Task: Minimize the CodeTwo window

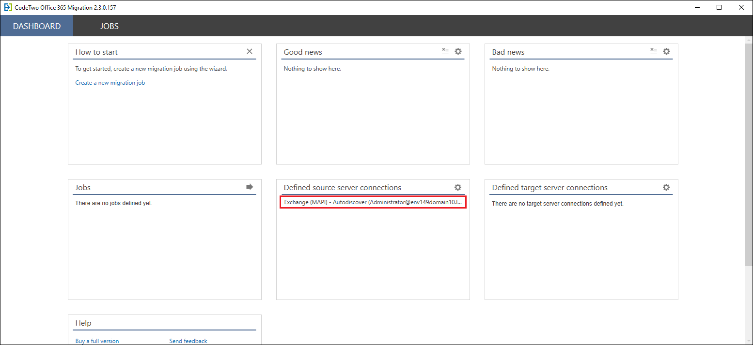Action: coord(697,7)
